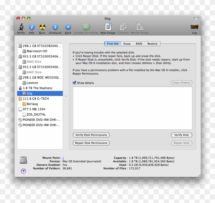Create a New Image with the toolbar icon

pos(107,28)
